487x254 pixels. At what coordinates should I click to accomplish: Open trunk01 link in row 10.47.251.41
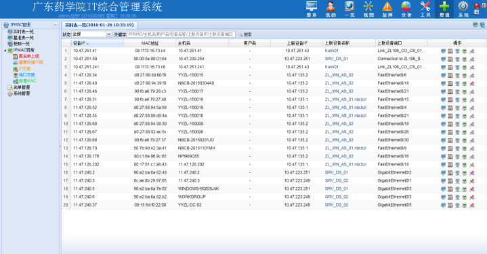pos(332,51)
